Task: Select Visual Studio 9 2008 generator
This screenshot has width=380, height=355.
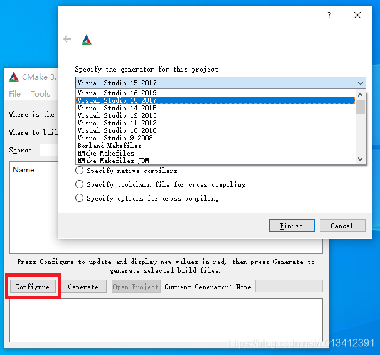Action: (x=215, y=138)
